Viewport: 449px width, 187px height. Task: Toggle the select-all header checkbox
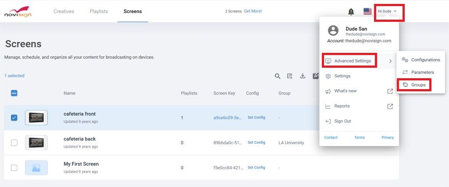tap(14, 93)
